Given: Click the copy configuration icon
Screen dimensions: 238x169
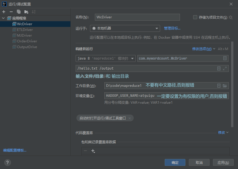Looking at the screenshot, I should pos(19,12).
